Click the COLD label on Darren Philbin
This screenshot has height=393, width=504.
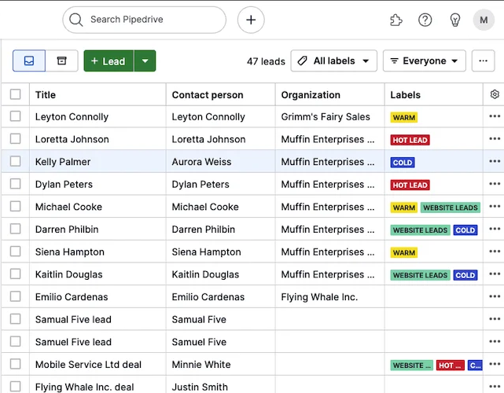click(465, 230)
